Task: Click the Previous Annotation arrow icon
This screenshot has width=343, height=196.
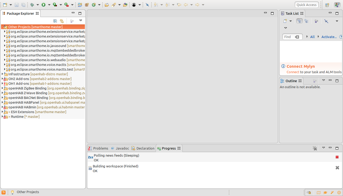Action: pyautogui.click(x=167, y=5)
